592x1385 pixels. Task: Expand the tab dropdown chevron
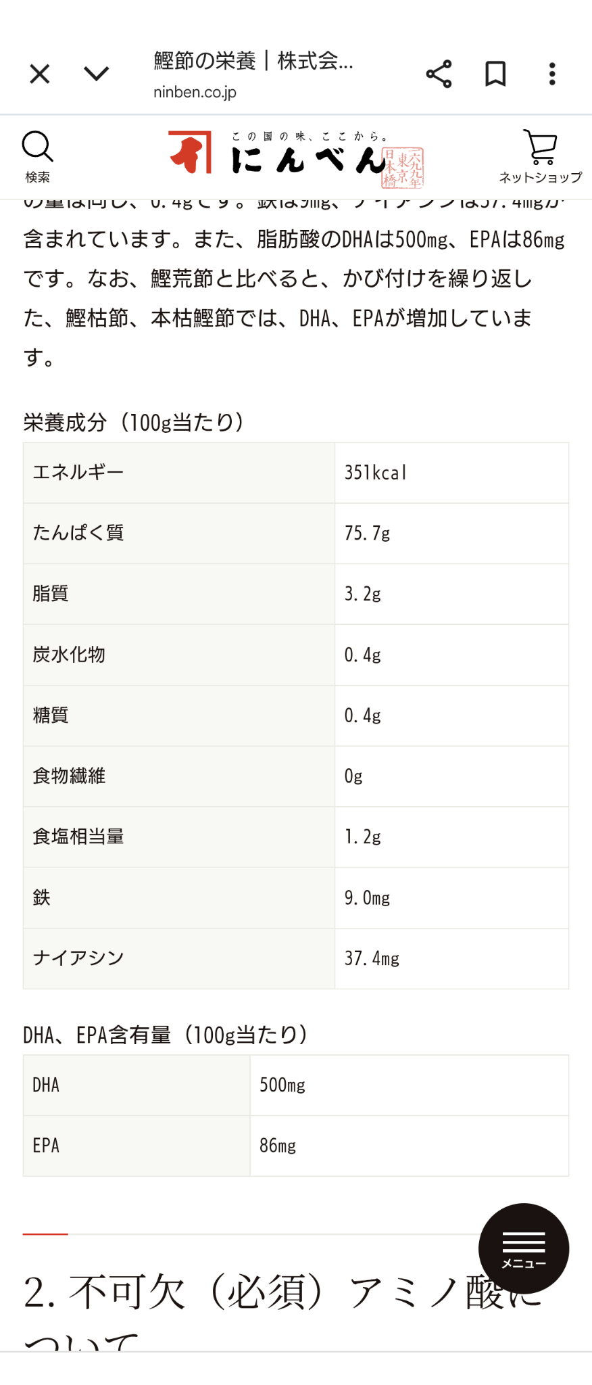pyautogui.click(x=97, y=74)
